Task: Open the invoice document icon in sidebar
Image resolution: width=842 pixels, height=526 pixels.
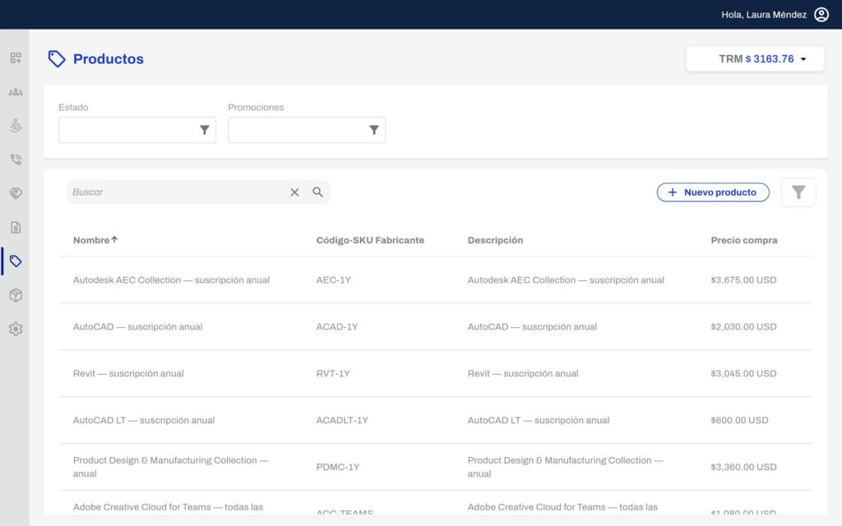Action: click(16, 228)
